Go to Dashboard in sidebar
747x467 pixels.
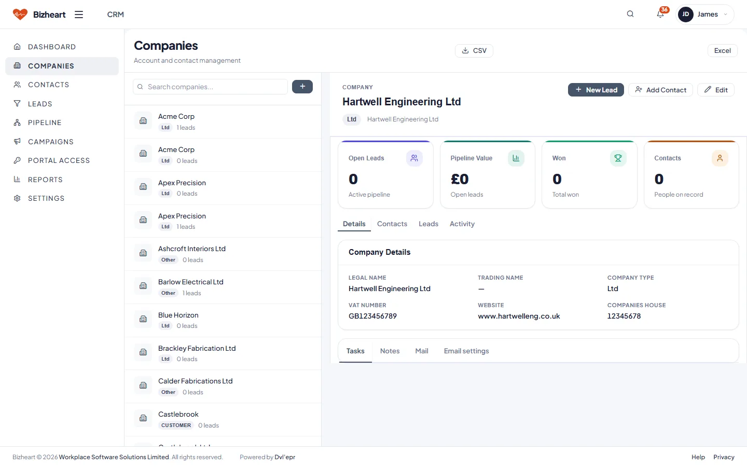pos(62,47)
